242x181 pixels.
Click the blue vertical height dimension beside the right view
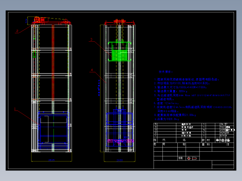(x=99, y=88)
